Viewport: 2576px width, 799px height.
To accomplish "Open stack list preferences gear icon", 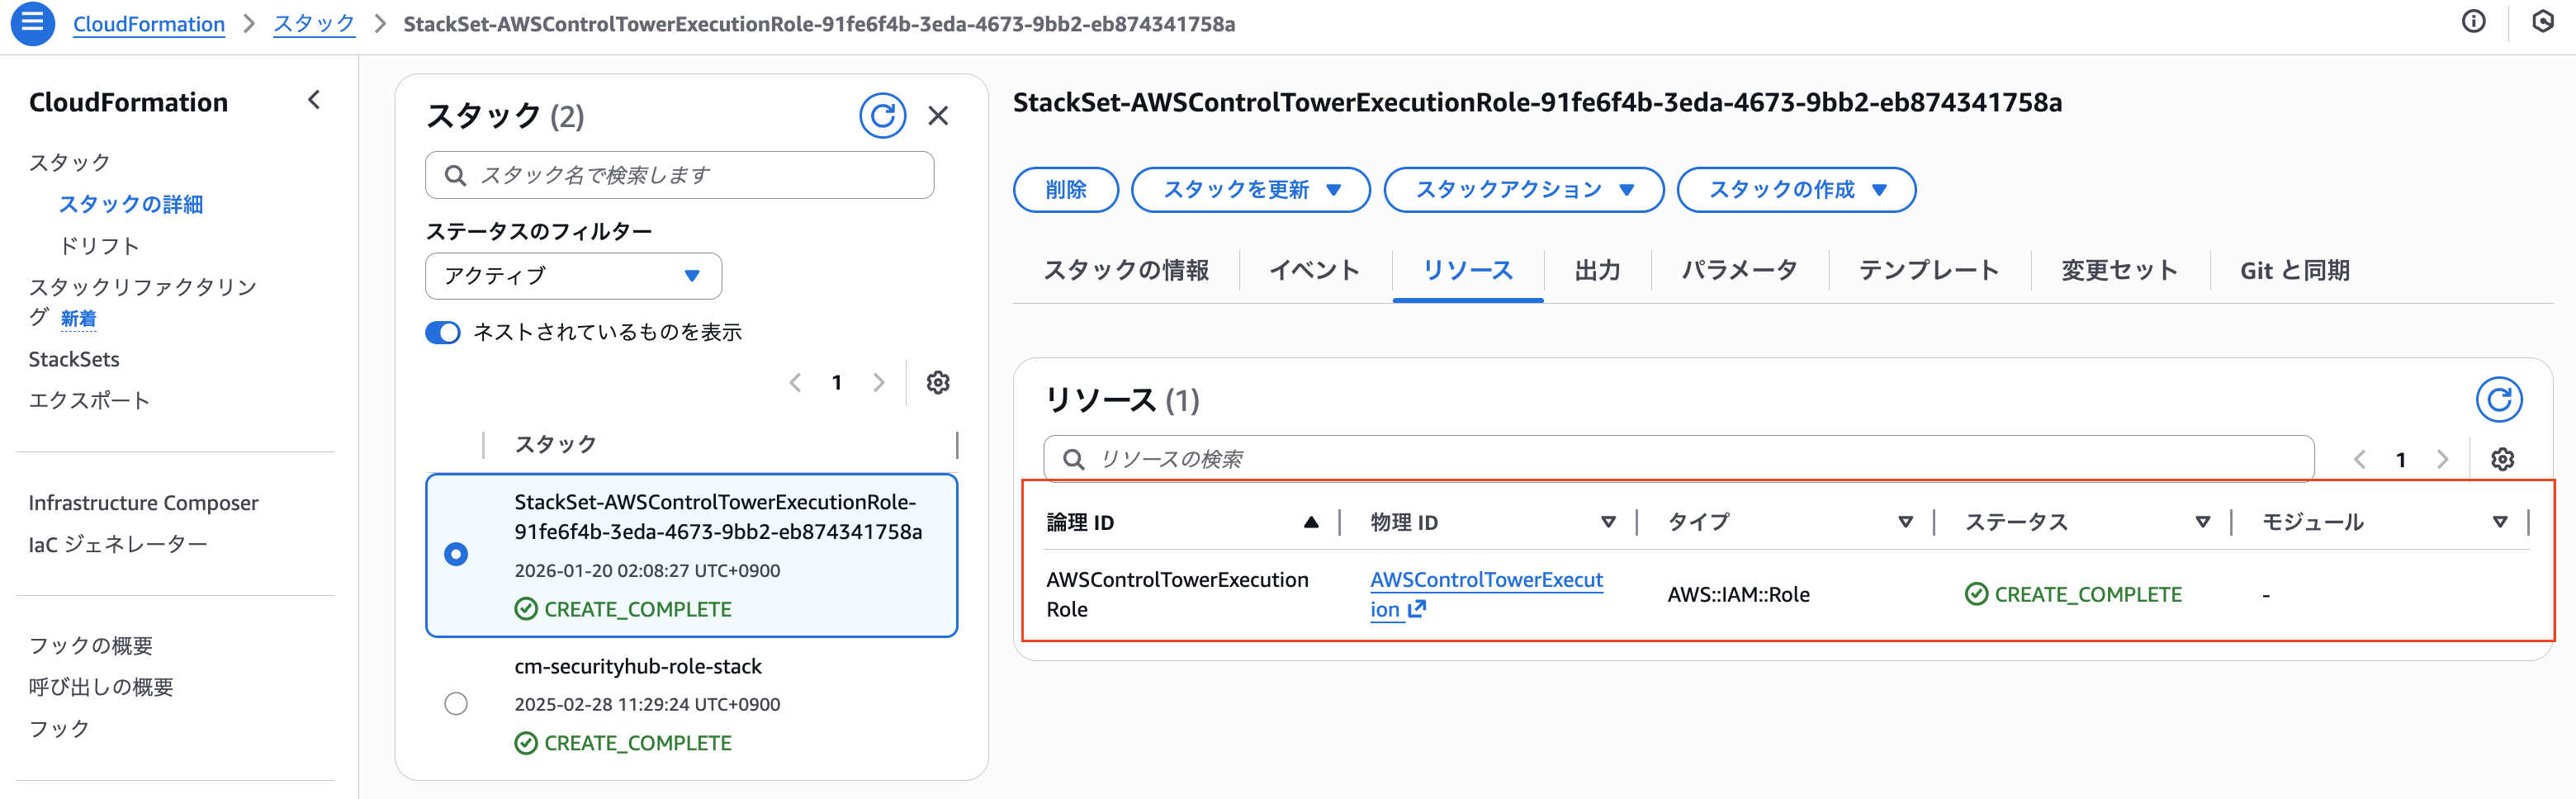I will coord(938,383).
